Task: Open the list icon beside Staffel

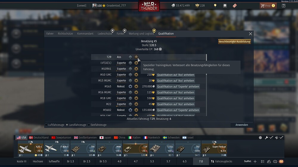Action: [x=263, y=162]
